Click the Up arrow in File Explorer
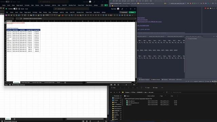Image resolution: width=217 pixels, height=122 pixels. tap(120, 92)
